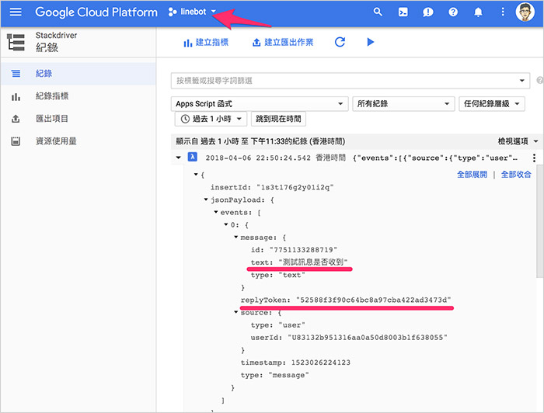The image size is (544, 413).
Task: Select 資源使用量 in the sidebar
Action: point(78,141)
